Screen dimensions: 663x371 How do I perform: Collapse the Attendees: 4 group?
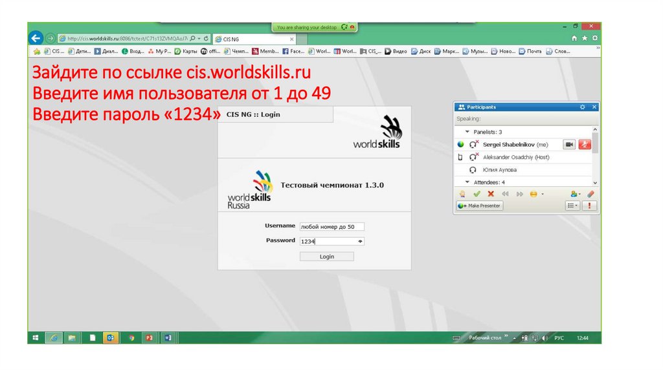pos(467,182)
